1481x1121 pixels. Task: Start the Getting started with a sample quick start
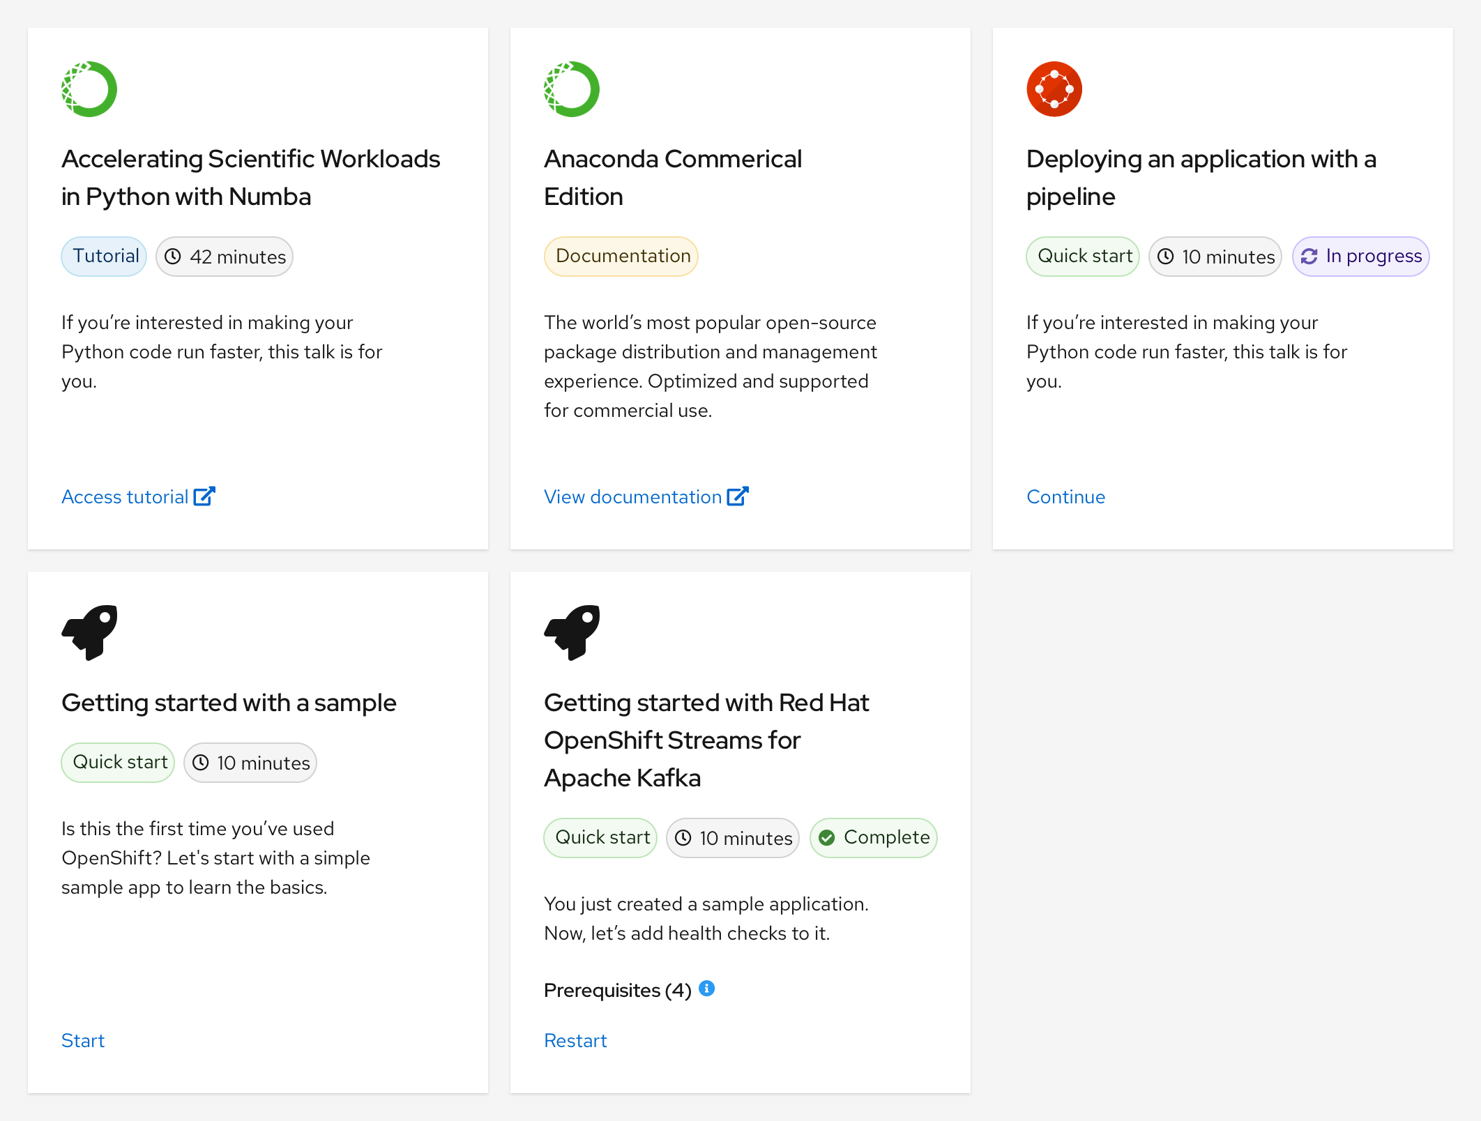tap(83, 1040)
